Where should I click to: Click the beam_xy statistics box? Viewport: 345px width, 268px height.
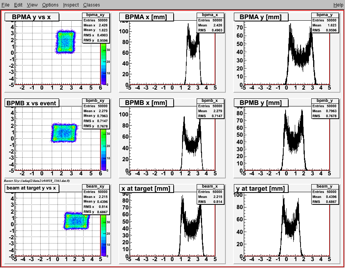96,199
